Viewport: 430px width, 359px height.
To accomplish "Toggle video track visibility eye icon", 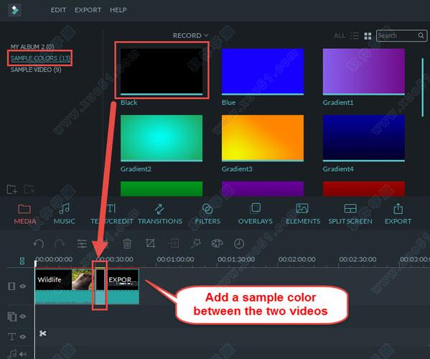I will tap(23, 286).
